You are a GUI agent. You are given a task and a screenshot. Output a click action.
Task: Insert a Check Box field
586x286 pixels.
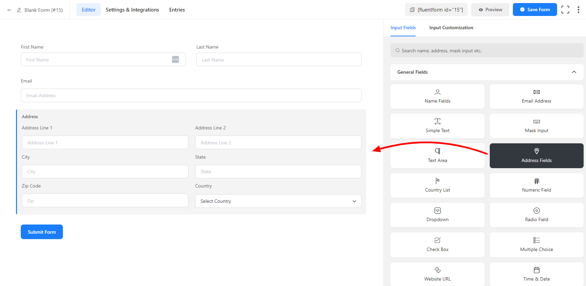coord(437,245)
